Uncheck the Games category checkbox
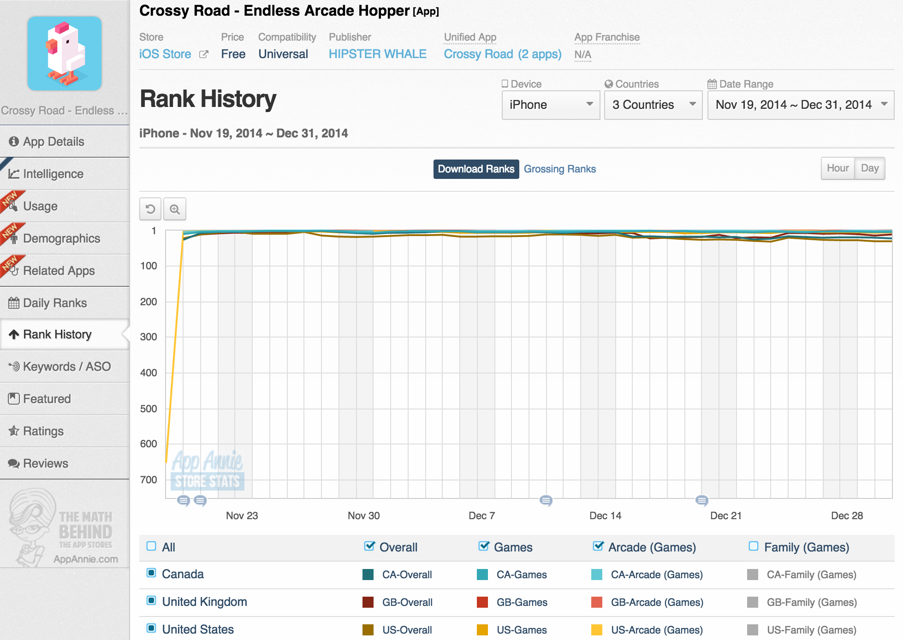903x640 pixels. pyautogui.click(x=484, y=546)
